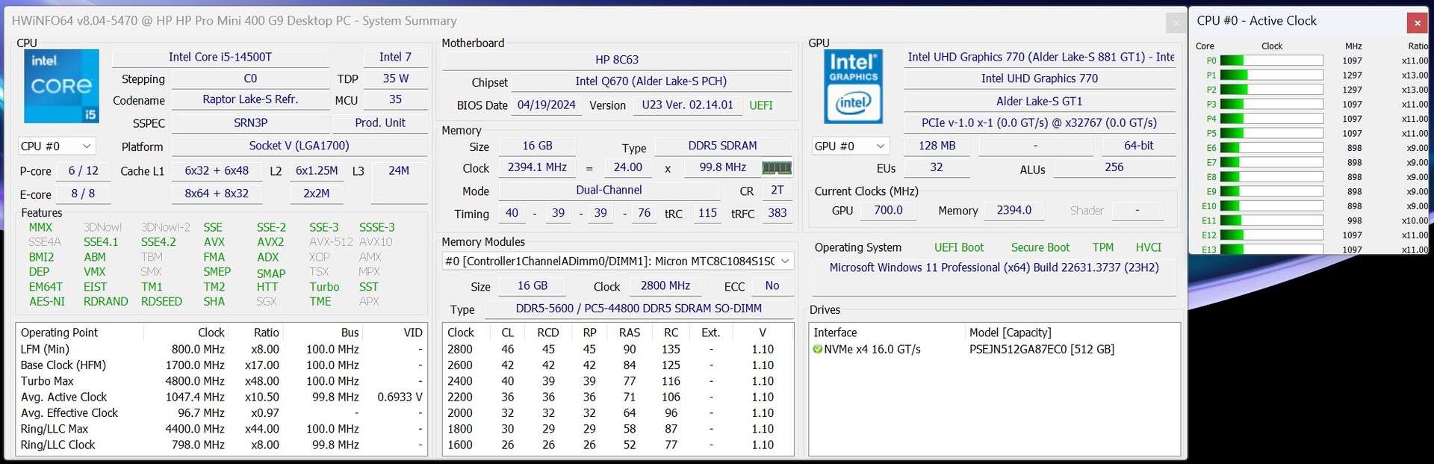The height and width of the screenshot is (464, 1434).
Task: Click the DDR5-5600 / PC5-44800 module type field
Action: coord(639,308)
